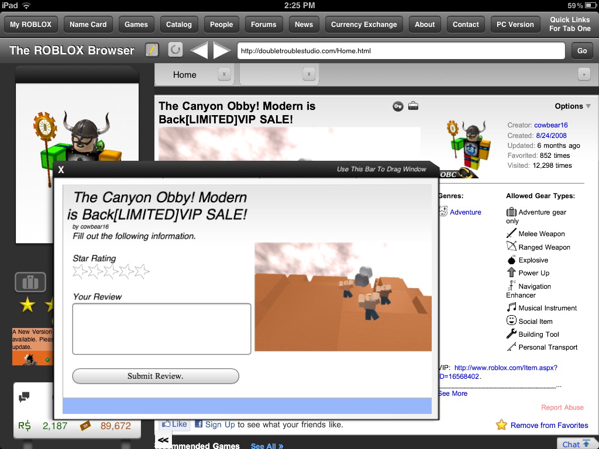This screenshot has width=599, height=449.
Task: Open the Adventure genre link
Action: pyautogui.click(x=465, y=212)
